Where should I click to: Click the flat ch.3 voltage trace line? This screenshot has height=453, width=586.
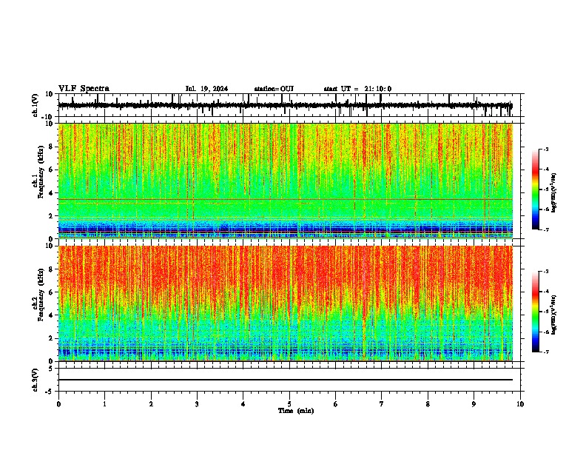click(x=286, y=380)
